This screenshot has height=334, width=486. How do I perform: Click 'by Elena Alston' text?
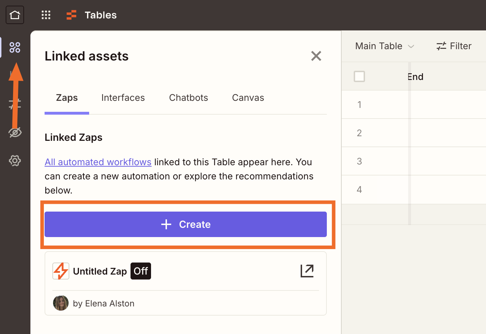pyautogui.click(x=104, y=304)
